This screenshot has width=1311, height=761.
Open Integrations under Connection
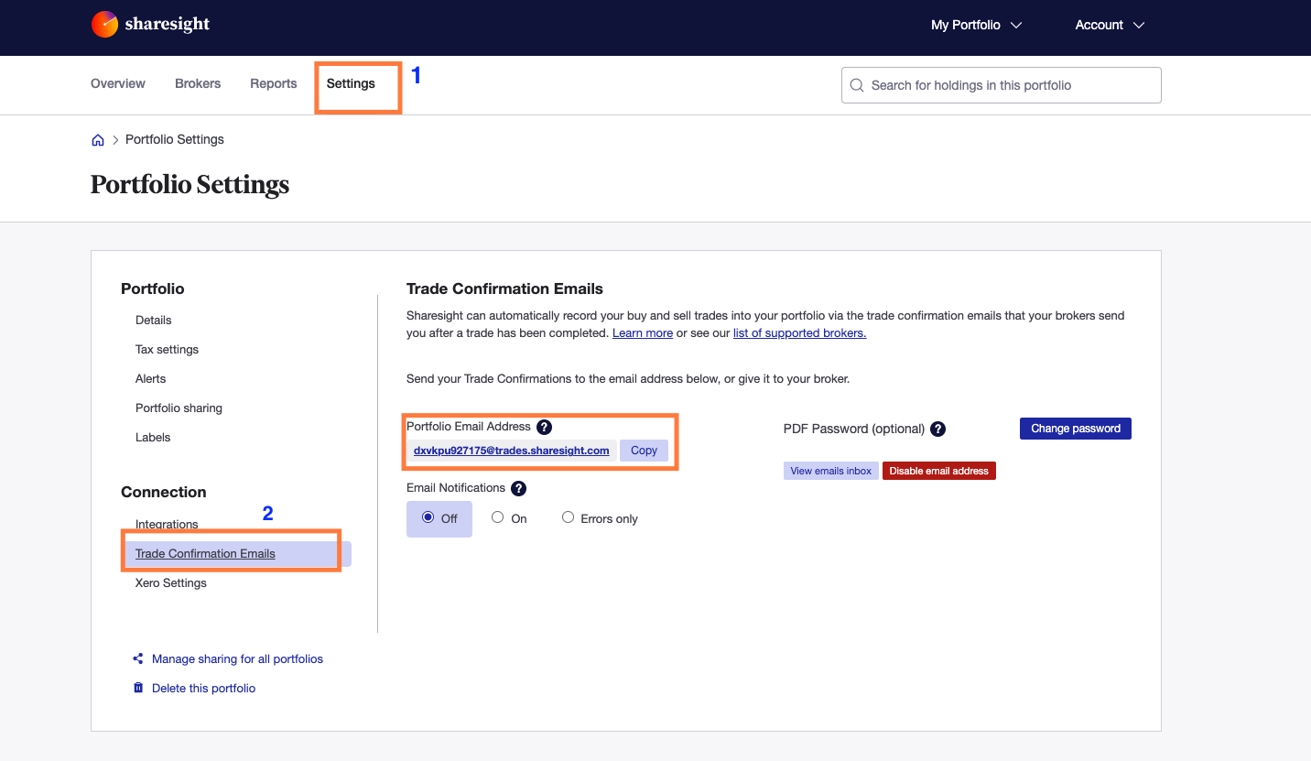167,524
